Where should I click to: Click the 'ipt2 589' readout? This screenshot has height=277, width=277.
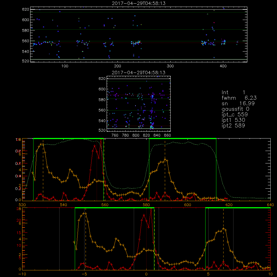(233, 125)
